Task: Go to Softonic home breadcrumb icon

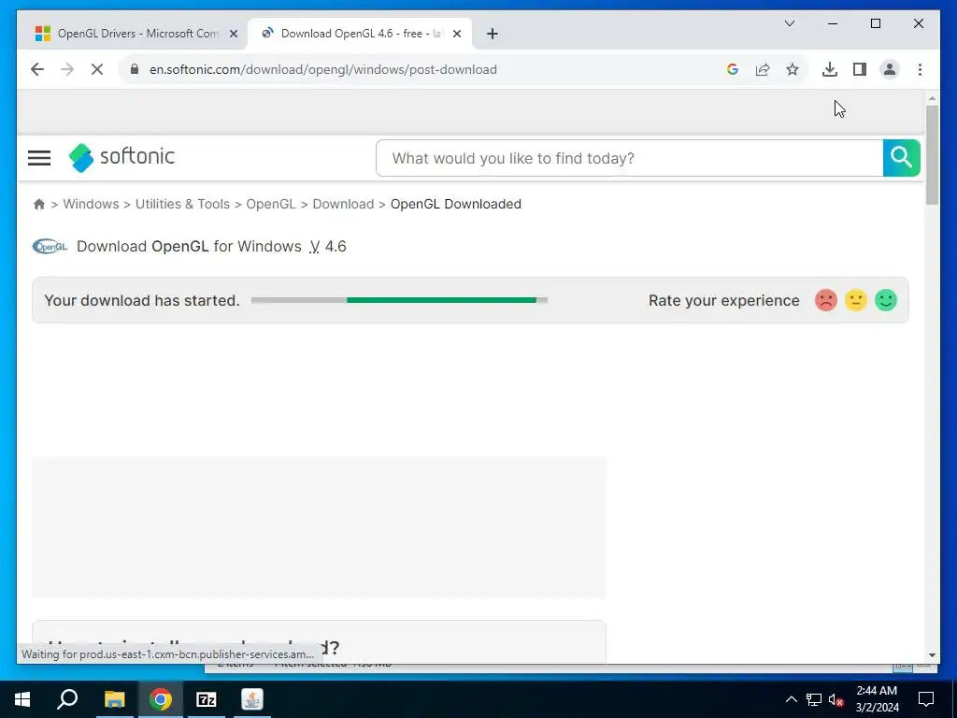Action: 39,204
